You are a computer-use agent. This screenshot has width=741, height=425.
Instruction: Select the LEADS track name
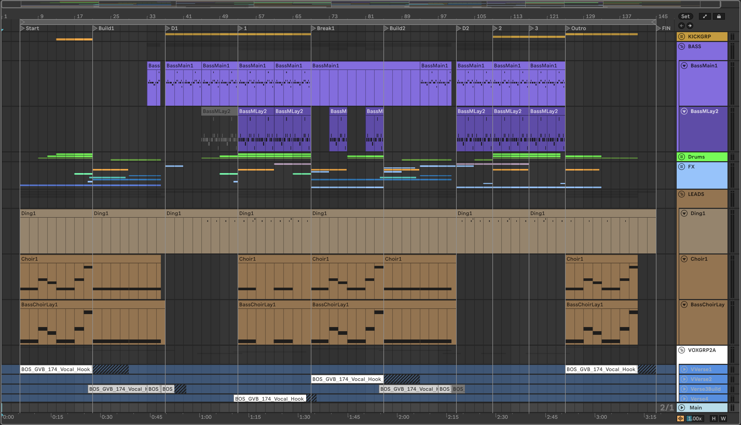696,194
